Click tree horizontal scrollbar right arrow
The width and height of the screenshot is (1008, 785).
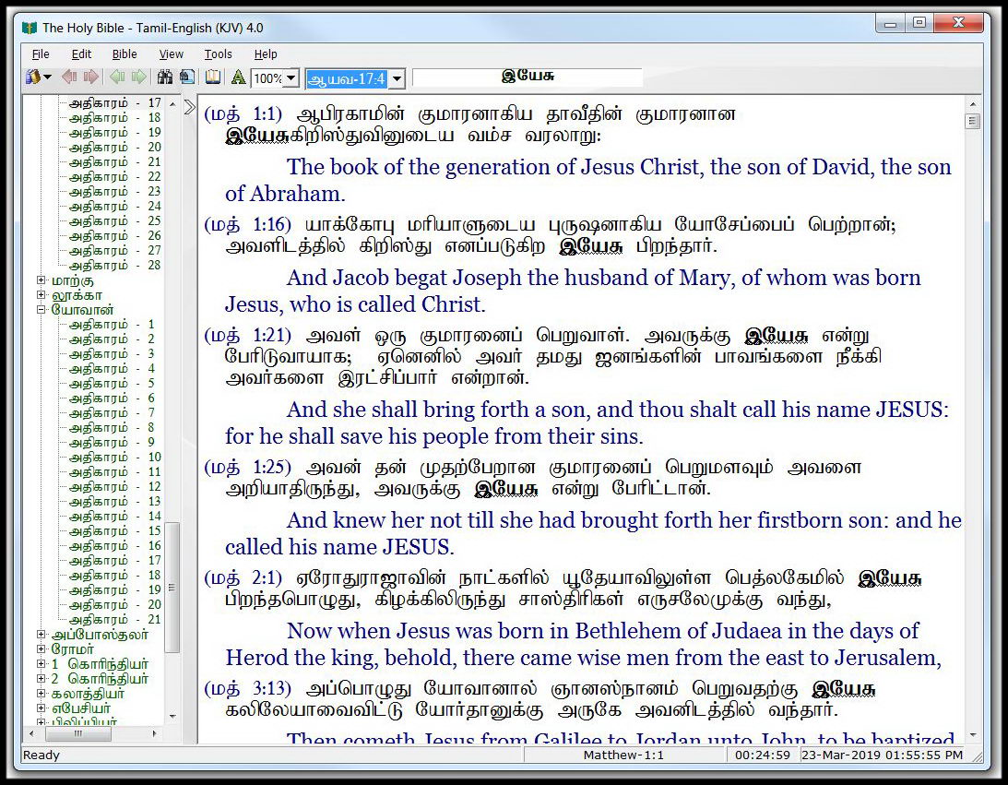click(x=154, y=733)
